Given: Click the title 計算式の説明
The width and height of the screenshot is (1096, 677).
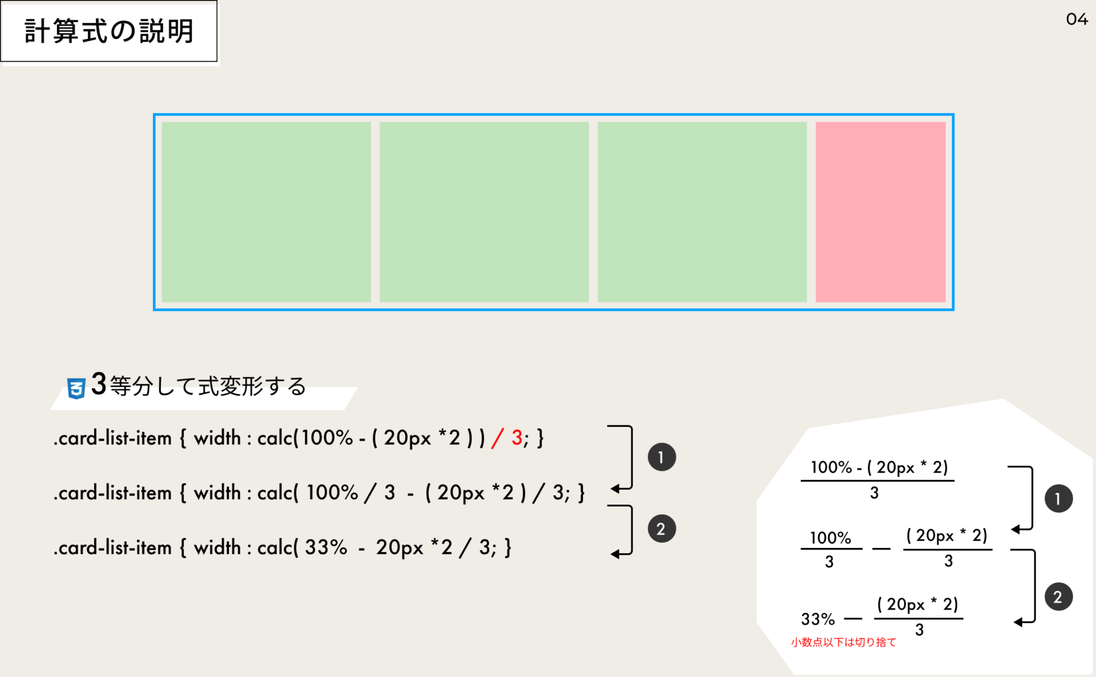Looking at the screenshot, I should tap(109, 31).
